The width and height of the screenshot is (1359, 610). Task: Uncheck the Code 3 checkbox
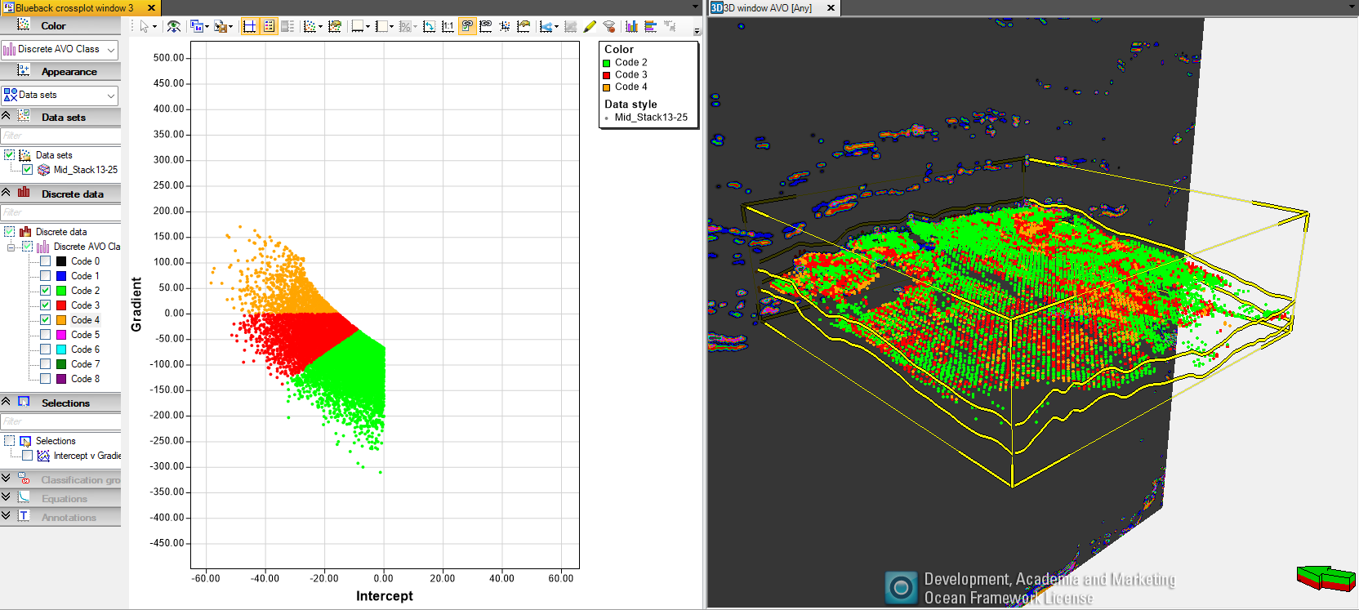(x=46, y=305)
